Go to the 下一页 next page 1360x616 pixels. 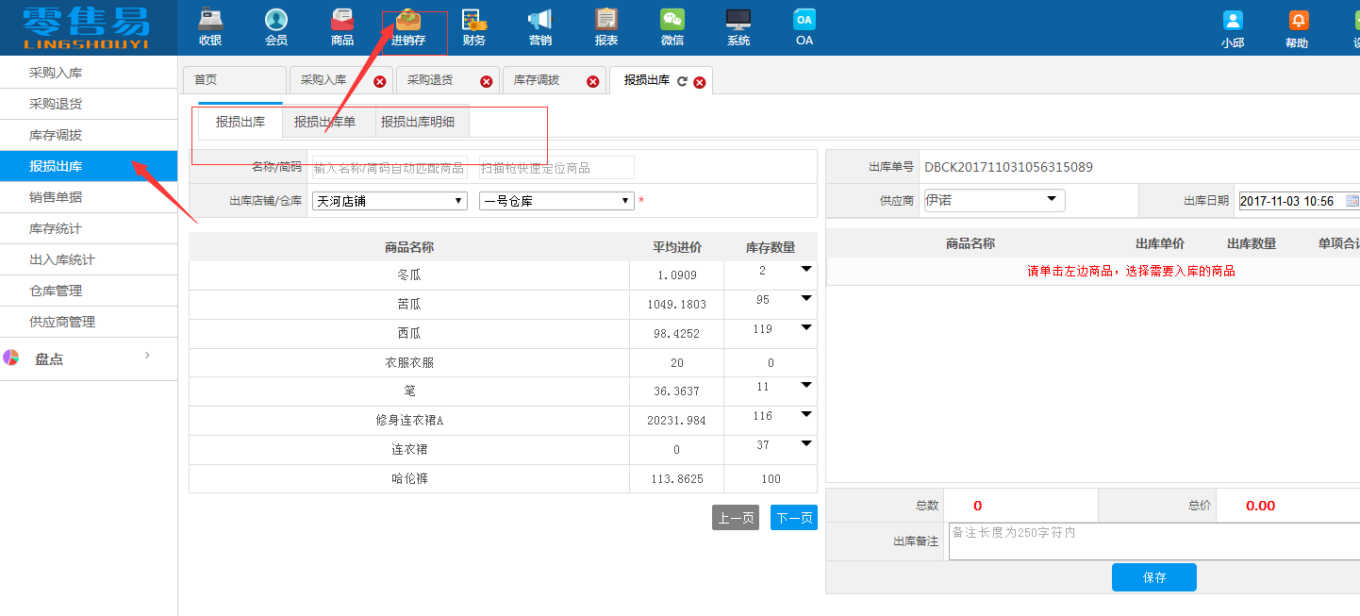coord(793,517)
